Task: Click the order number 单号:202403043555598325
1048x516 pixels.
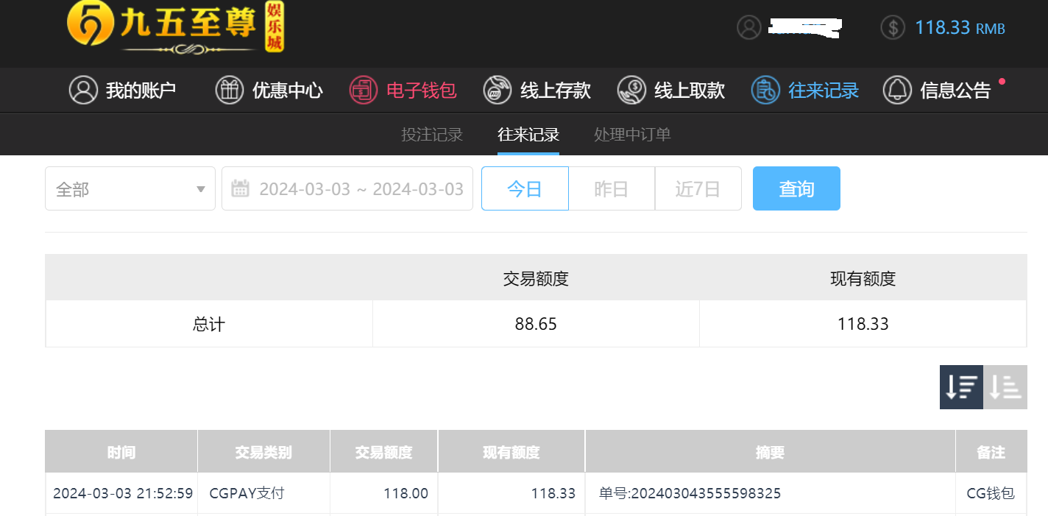Action: [690, 493]
